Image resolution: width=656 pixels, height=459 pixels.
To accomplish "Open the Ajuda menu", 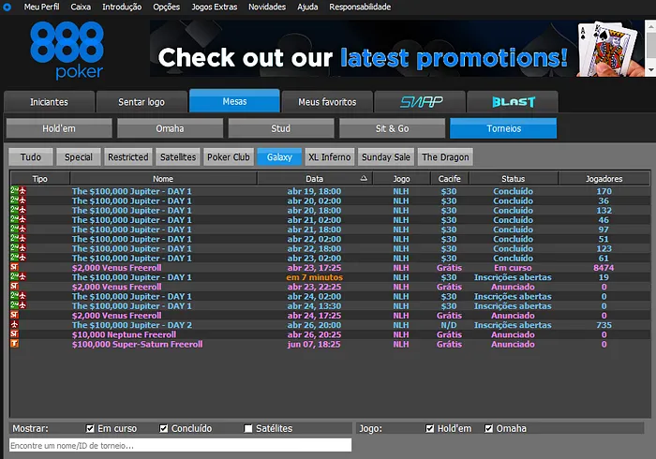I will tap(307, 7).
